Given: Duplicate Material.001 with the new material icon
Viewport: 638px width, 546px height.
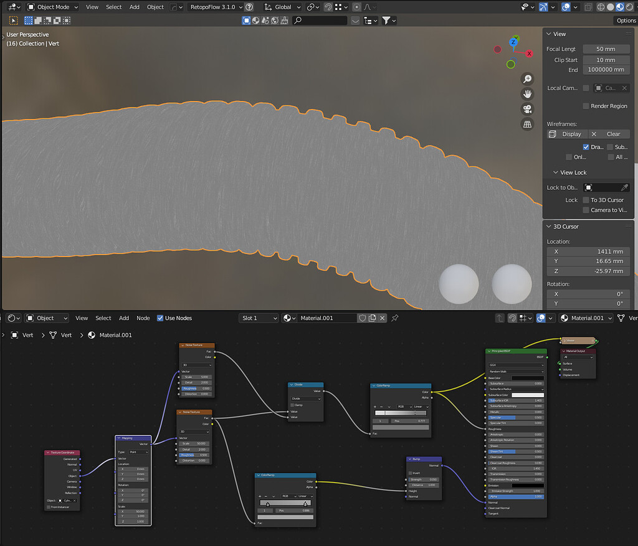Looking at the screenshot, I should tap(373, 318).
